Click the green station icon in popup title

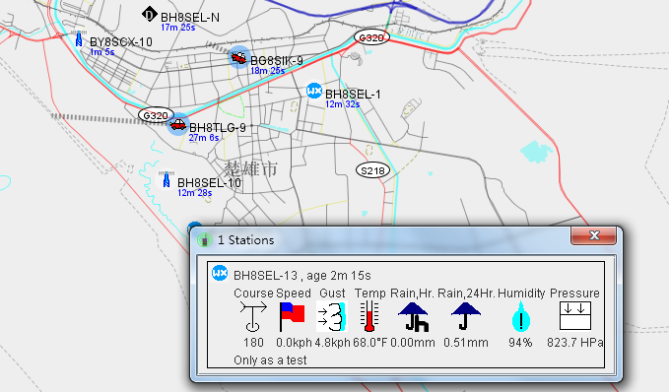(205, 239)
